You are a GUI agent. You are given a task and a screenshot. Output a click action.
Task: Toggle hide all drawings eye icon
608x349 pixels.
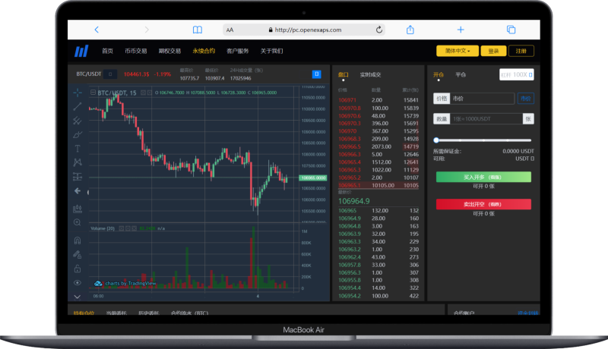click(x=78, y=282)
